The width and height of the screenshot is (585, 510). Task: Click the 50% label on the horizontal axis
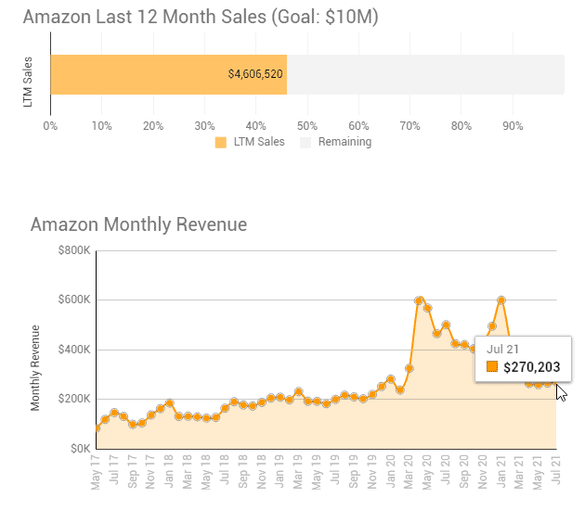[307, 125]
